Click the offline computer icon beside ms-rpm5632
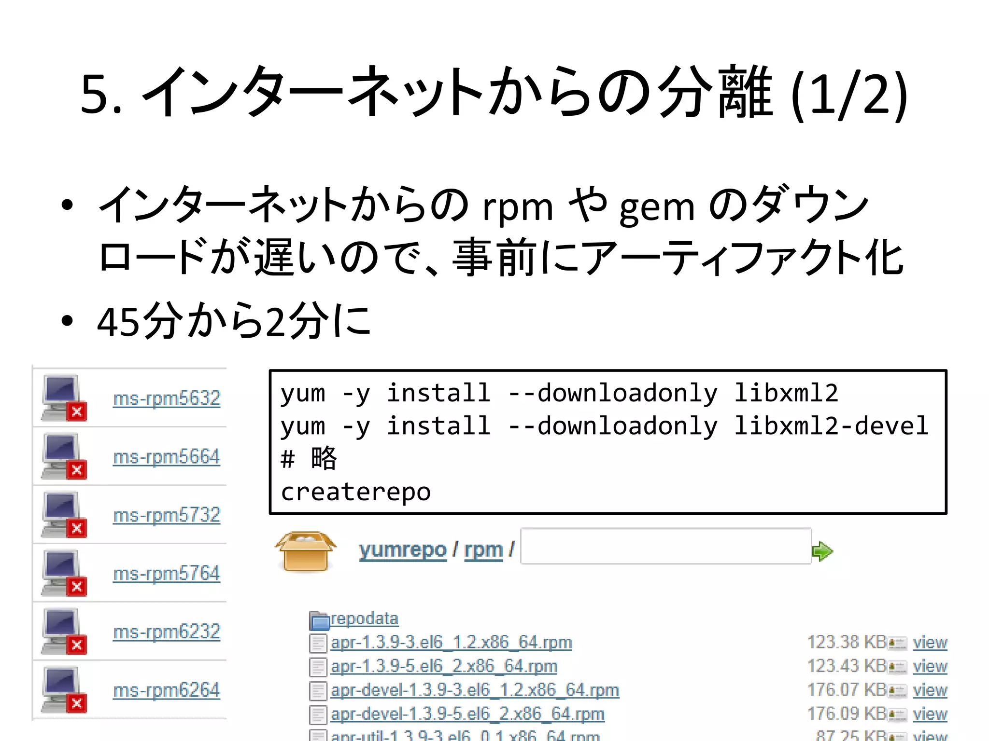 point(64,398)
